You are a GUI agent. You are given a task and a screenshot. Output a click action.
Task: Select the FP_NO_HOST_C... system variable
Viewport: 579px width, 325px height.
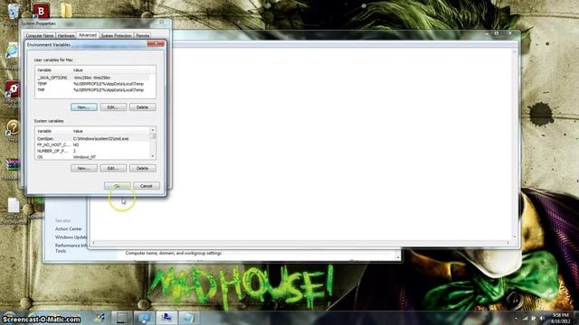click(92, 145)
